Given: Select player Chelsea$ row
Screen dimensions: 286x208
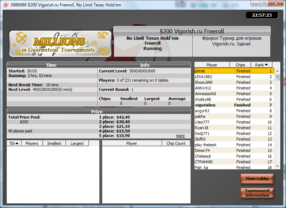Looking at the screenshot, I should click(x=234, y=156).
